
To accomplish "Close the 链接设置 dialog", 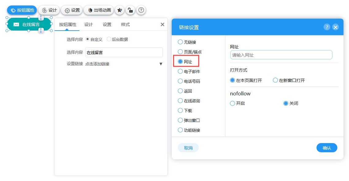I will point(336,27).
